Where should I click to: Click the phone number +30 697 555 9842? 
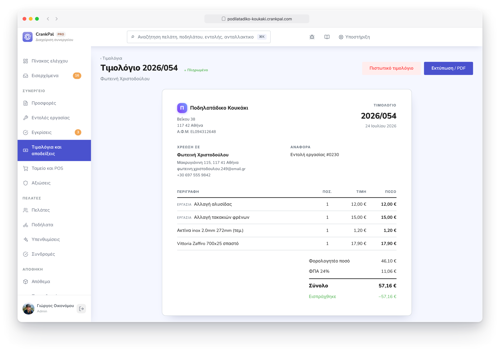tap(194, 175)
